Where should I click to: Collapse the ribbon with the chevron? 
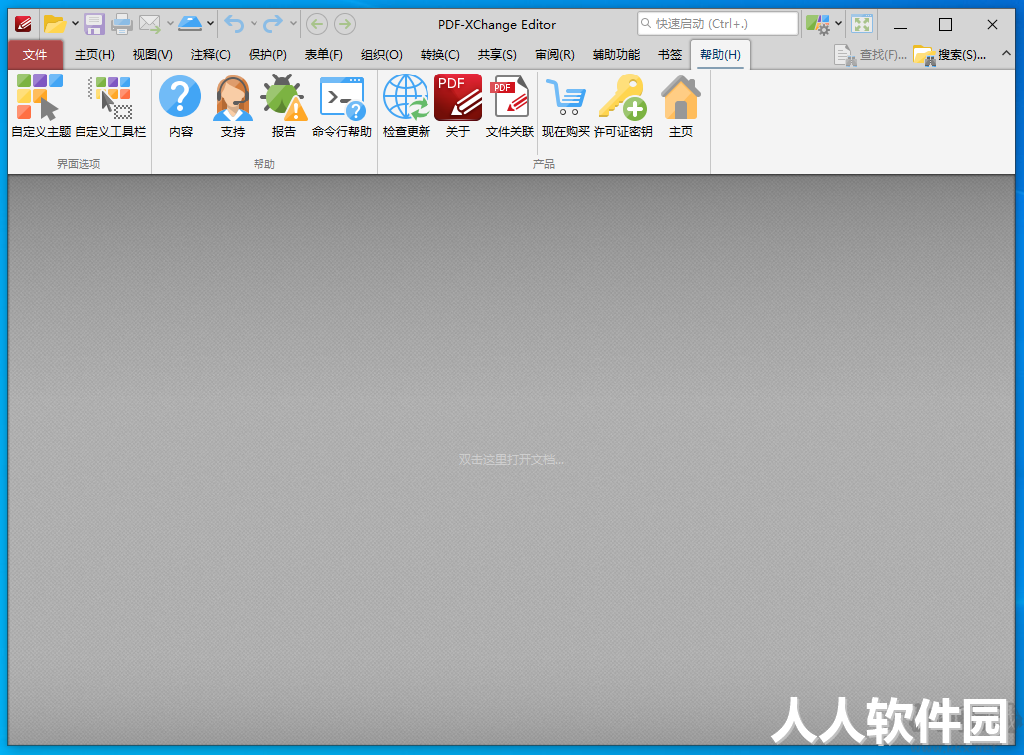(x=1006, y=54)
